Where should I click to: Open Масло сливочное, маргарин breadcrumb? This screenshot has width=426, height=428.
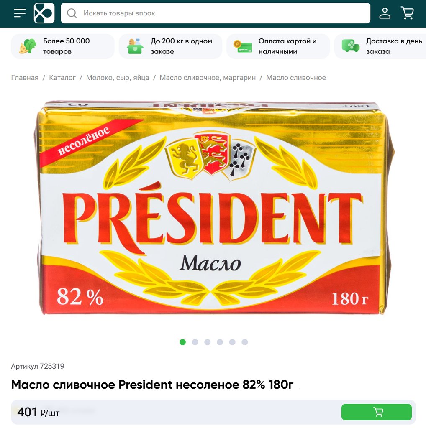[x=208, y=78]
